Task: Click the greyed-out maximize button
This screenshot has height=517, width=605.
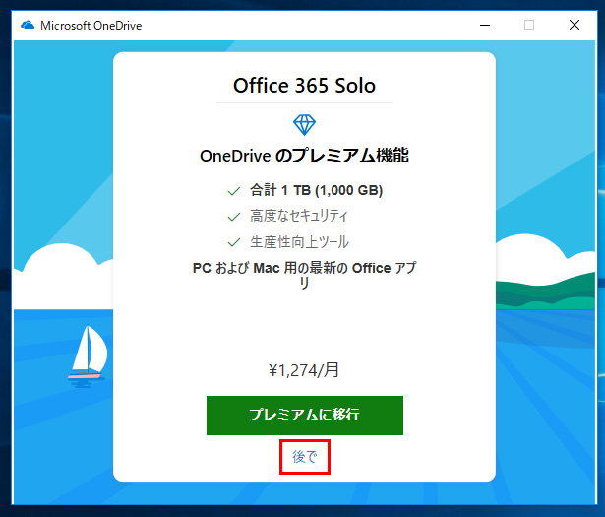Action: (x=529, y=25)
